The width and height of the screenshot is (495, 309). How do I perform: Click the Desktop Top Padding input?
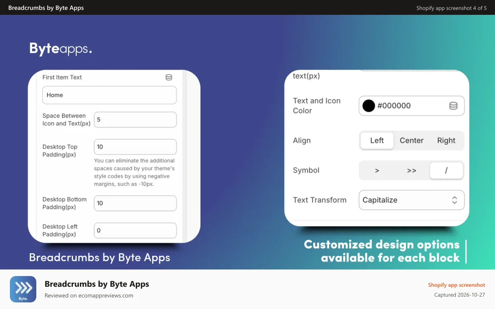pos(135,147)
